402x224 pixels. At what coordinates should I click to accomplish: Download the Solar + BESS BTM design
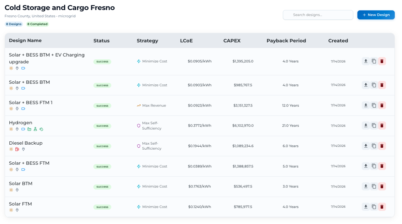point(366,85)
